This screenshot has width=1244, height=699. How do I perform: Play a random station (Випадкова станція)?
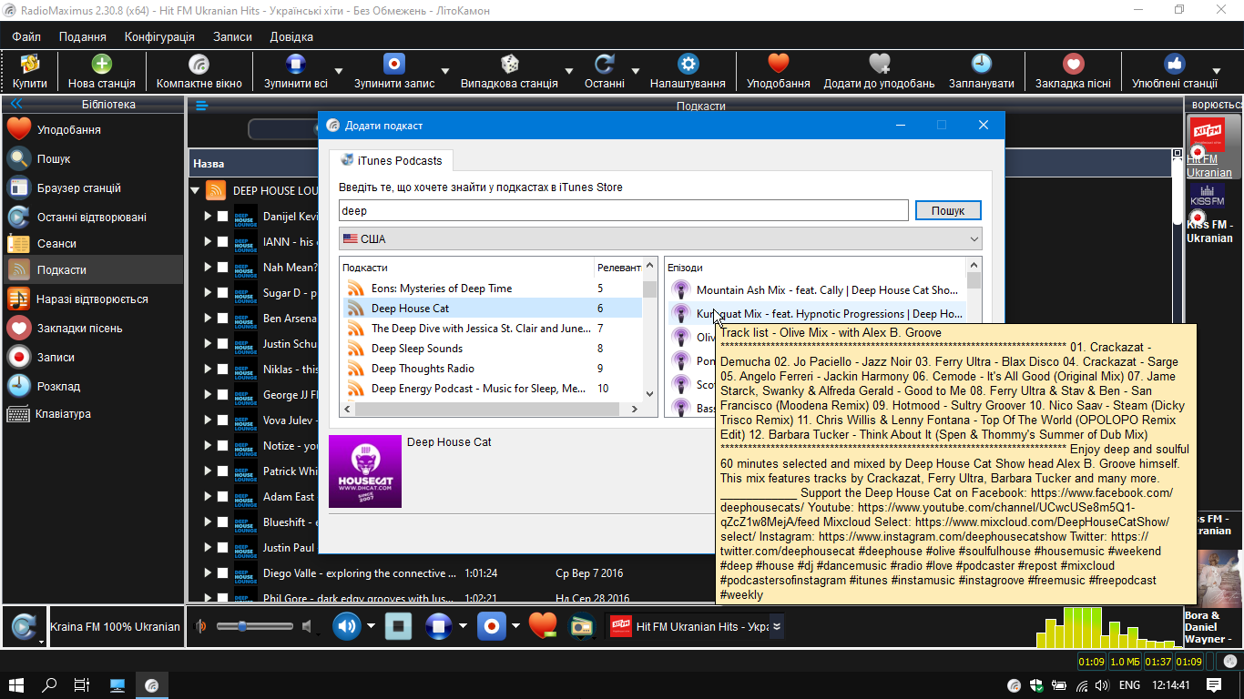(x=509, y=64)
